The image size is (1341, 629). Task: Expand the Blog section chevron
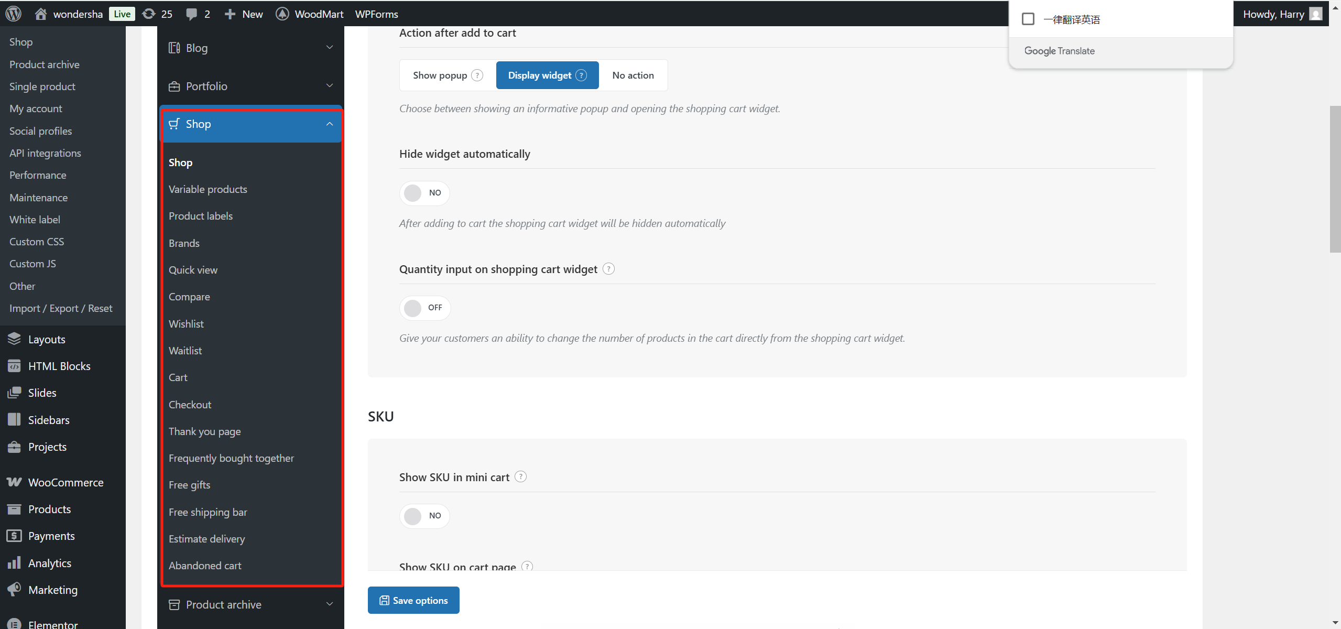[x=330, y=48]
